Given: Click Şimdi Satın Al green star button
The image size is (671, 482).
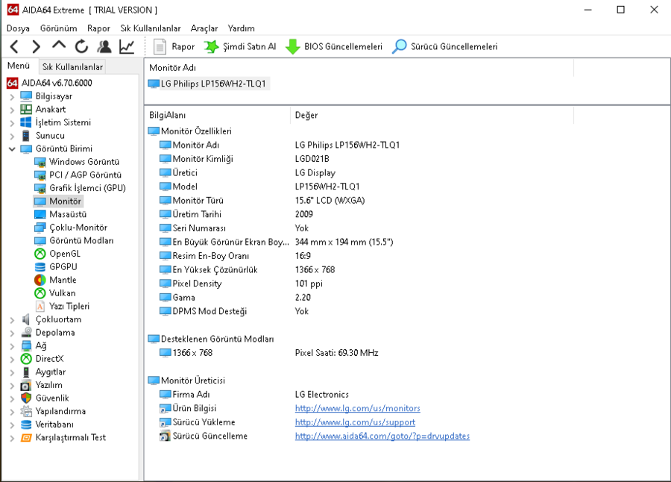Looking at the screenshot, I should (x=239, y=46).
